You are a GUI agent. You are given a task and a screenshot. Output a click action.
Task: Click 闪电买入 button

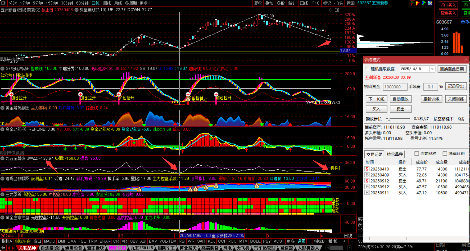tap(448, 5)
